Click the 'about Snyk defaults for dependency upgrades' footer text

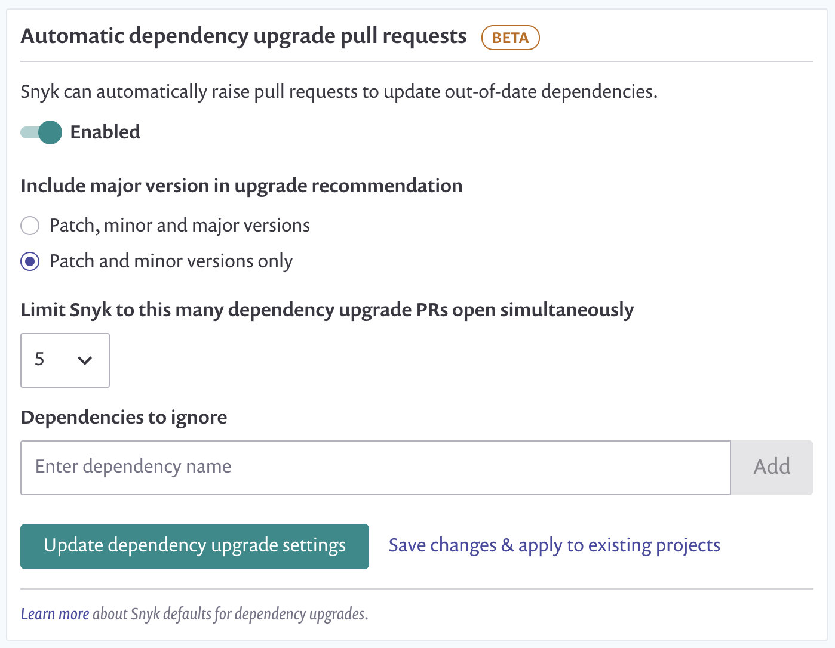click(230, 613)
